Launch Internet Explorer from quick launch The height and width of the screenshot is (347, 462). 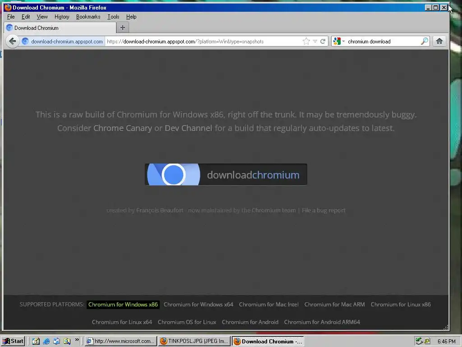tap(46, 342)
